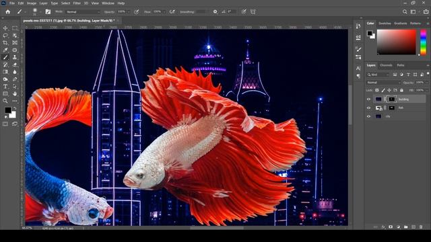This screenshot has height=242, width=431.
Task: Open the Workspace switcher icon
Action: (413, 12)
